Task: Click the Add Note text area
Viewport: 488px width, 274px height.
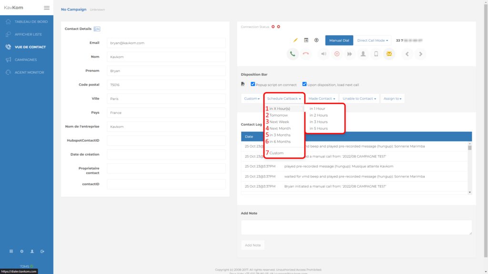Action: [x=356, y=227]
